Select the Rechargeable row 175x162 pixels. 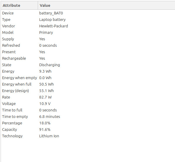click(88, 58)
